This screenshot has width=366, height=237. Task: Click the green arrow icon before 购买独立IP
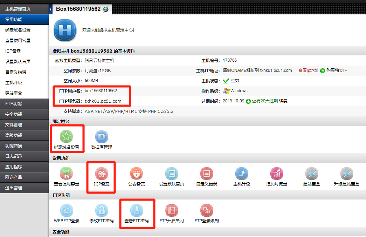322,71
